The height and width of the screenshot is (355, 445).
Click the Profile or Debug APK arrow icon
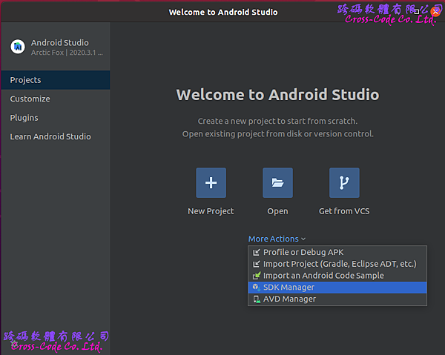(x=257, y=252)
